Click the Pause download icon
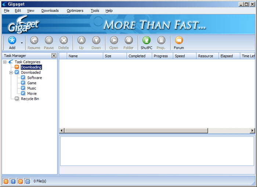The width and height of the screenshot is (257, 187). click(49, 41)
